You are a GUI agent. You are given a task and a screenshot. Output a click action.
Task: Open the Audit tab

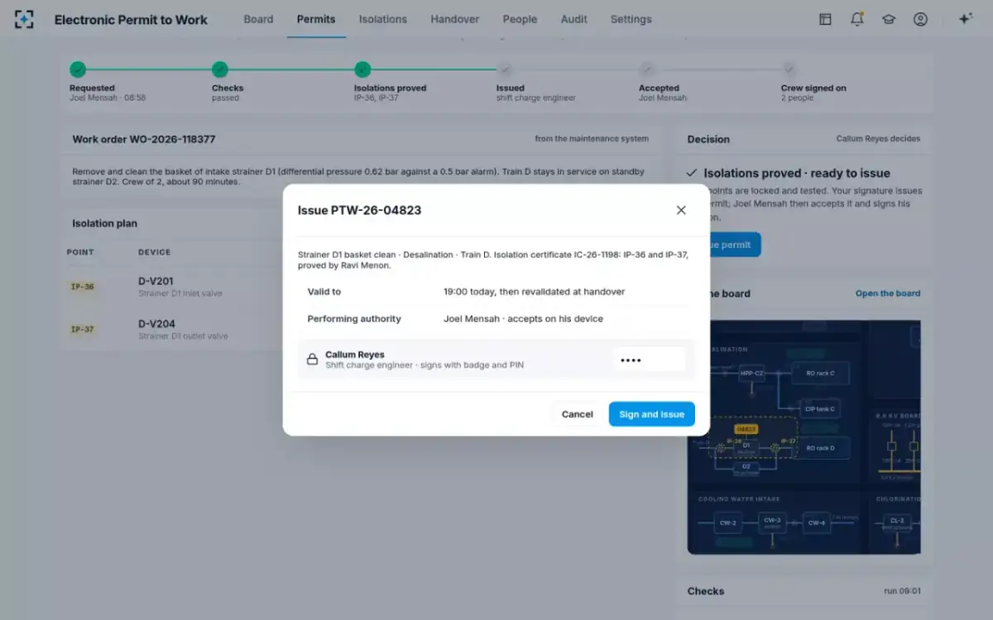[x=573, y=19]
